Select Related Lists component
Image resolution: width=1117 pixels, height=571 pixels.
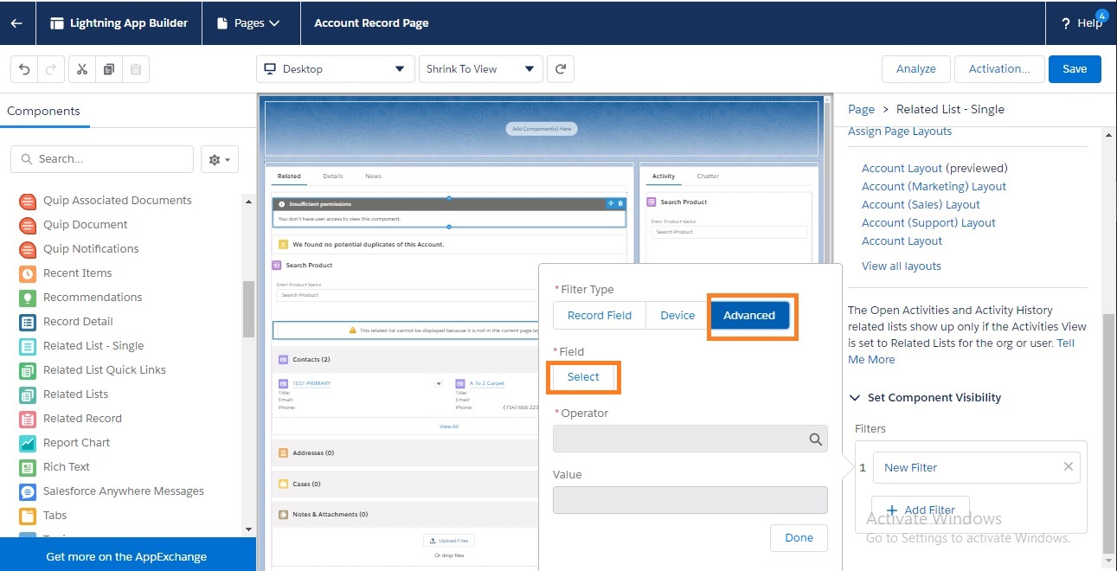75,394
